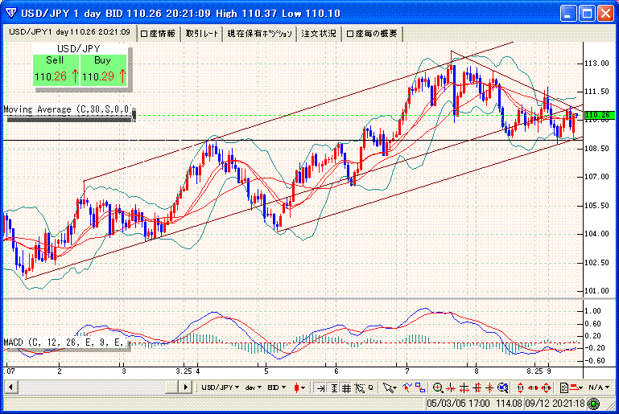This screenshot has width=619, height=414.
Task: Click the trend line drawing tool icon
Action: (406, 387)
